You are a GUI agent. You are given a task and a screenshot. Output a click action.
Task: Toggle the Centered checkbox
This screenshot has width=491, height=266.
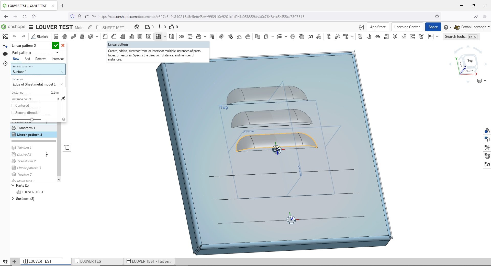coord(13,105)
